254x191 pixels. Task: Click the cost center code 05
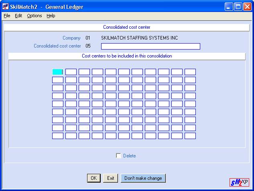(88, 46)
